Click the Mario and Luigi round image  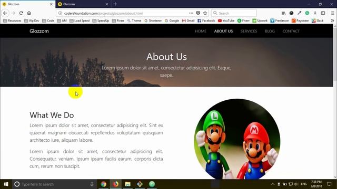tap(237, 139)
